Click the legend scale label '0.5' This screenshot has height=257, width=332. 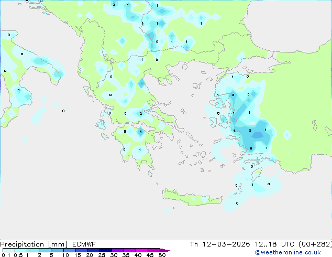click(x=18, y=255)
